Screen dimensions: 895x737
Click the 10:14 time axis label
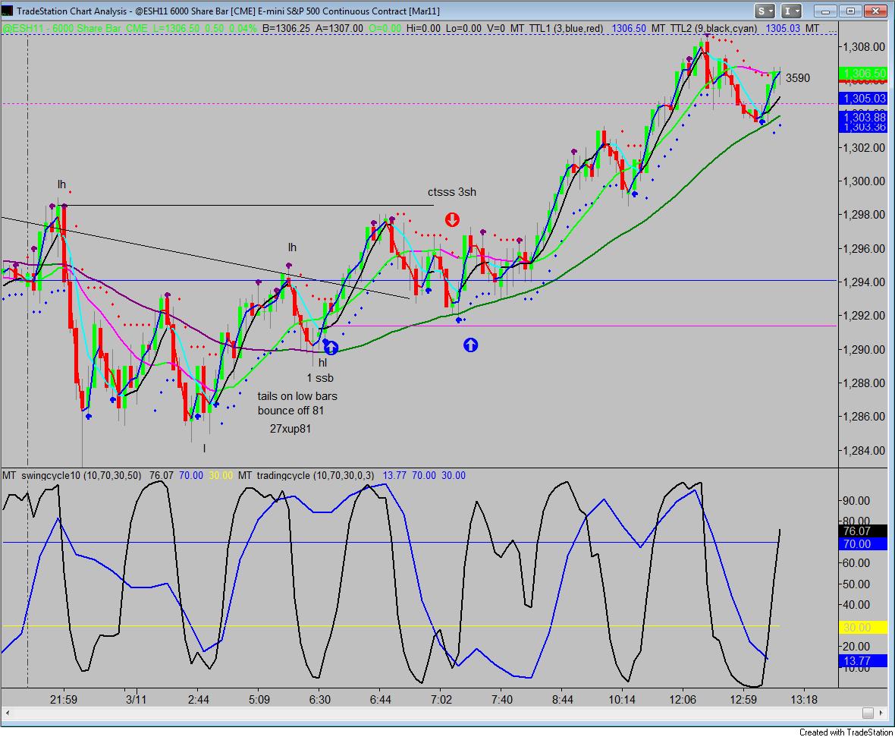click(x=622, y=699)
